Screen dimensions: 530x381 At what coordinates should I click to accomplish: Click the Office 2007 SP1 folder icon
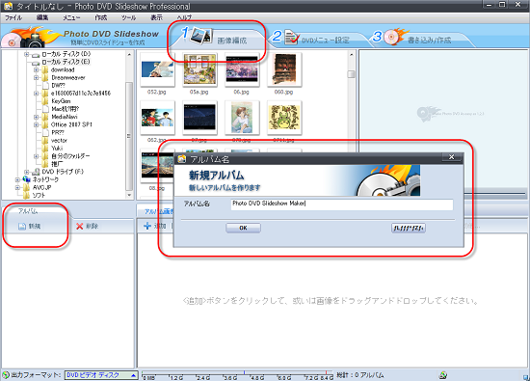45,124
